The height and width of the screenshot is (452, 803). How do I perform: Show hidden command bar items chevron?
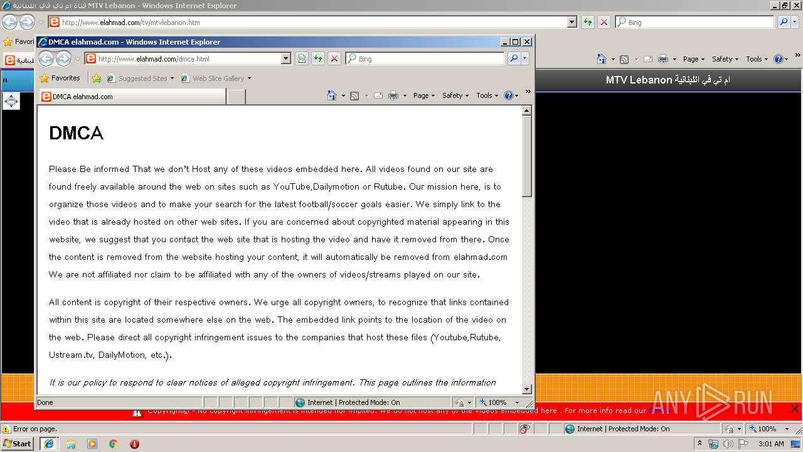528,92
